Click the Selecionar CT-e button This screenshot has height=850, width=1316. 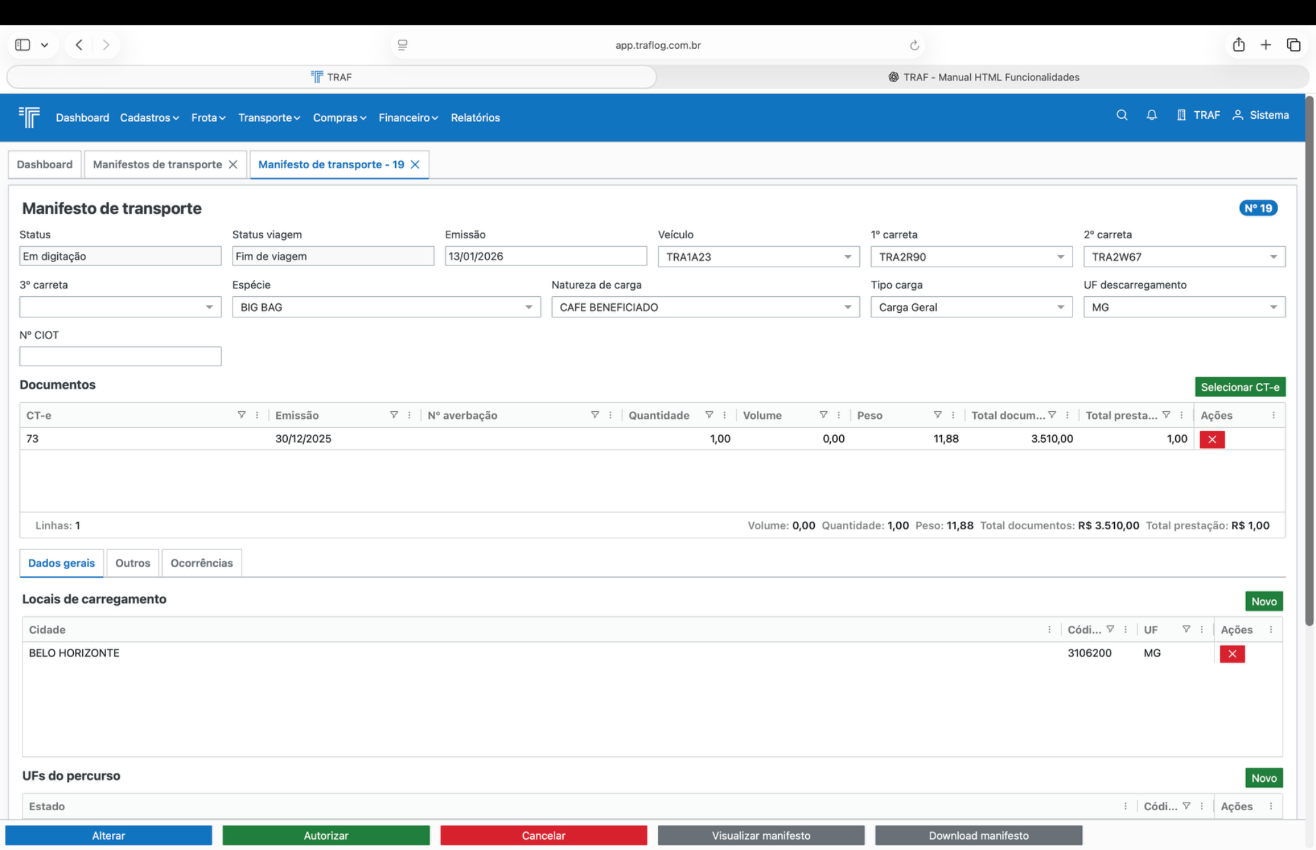(1240, 387)
